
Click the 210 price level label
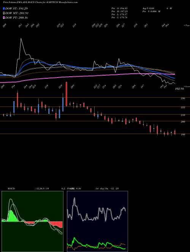point(183,115)
